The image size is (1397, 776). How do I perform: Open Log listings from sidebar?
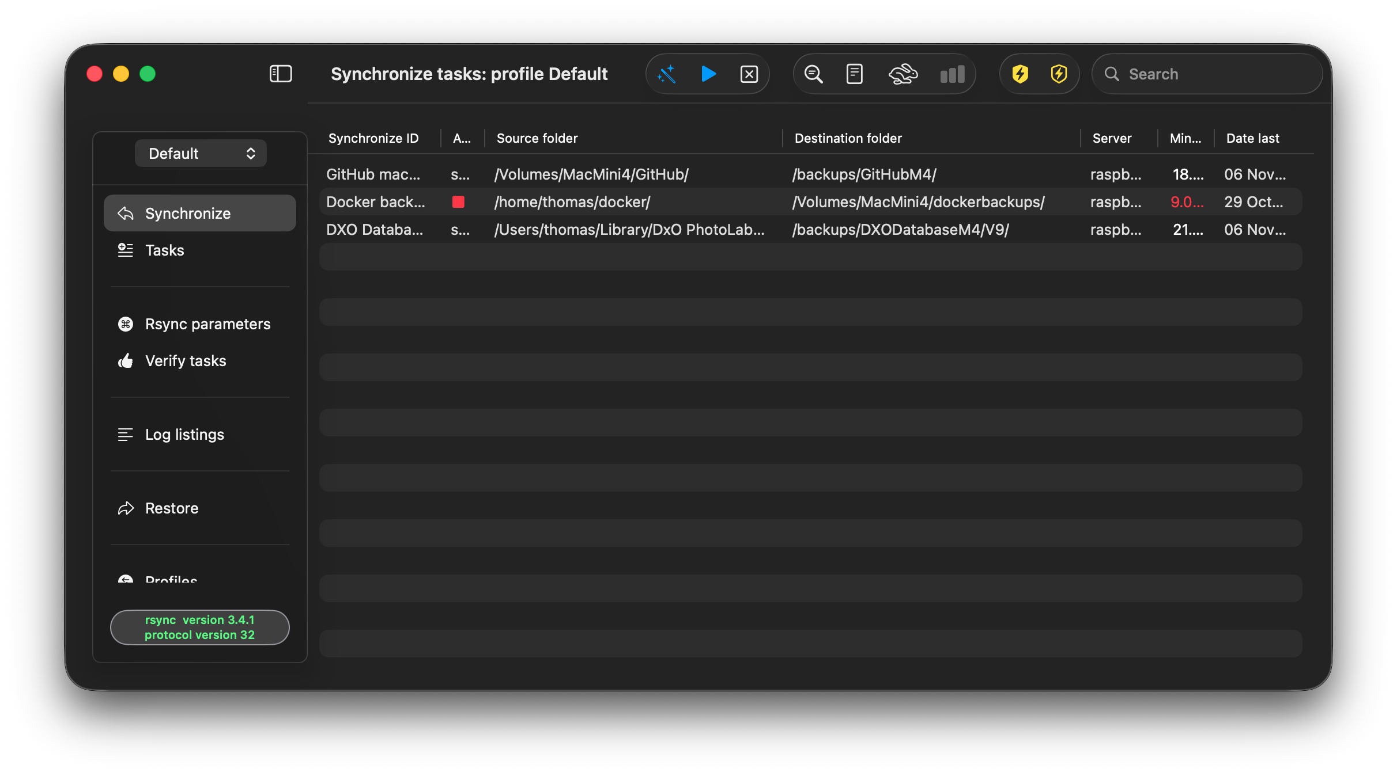[184, 435]
